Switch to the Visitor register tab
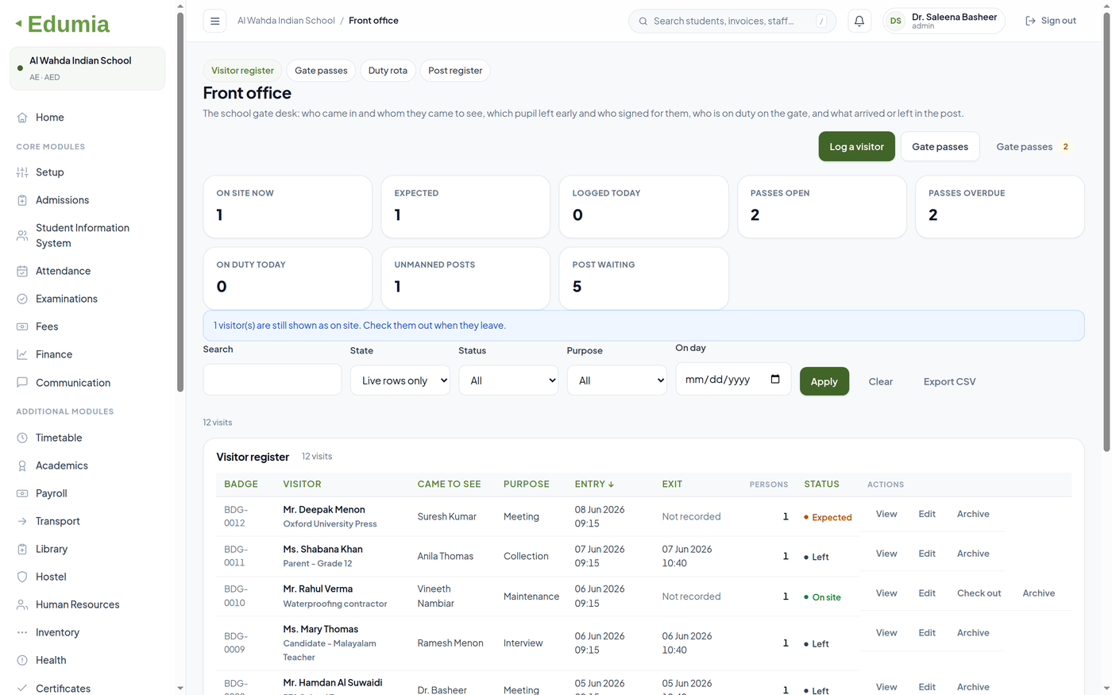Viewport: 1112px width, 695px height. click(242, 71)
